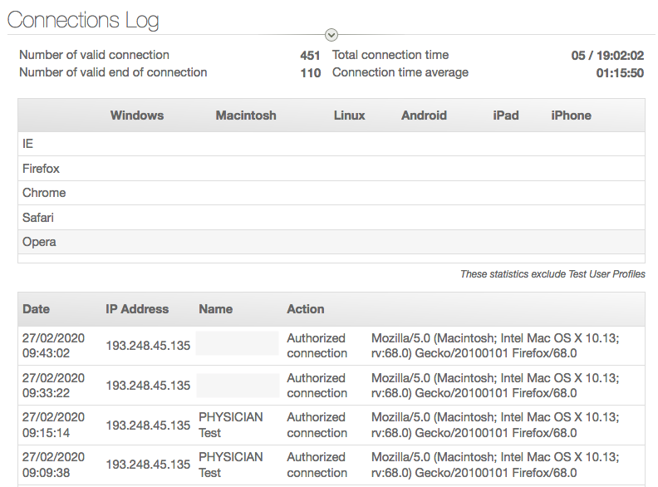Select the Chrome browser row

[44, 193]
